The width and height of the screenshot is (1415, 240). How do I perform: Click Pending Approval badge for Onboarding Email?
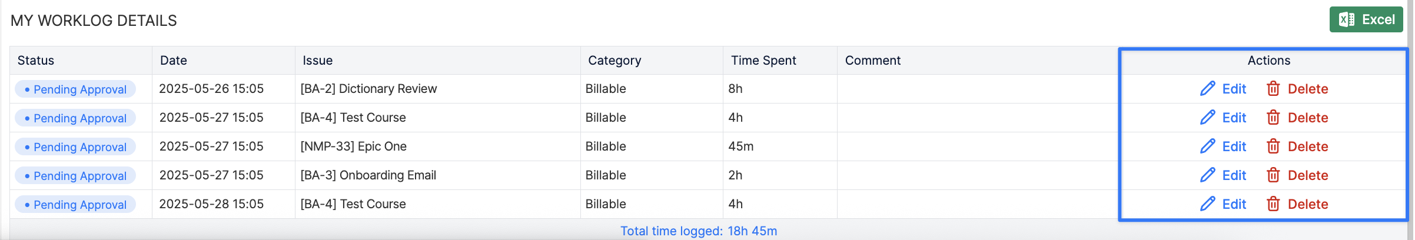(x=75, y=175)
